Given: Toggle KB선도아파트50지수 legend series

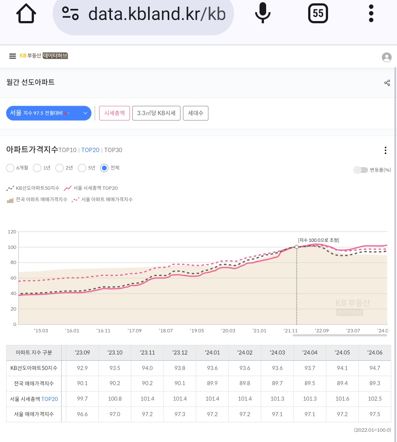Looking at the screenshot, I should click(33, 188).
